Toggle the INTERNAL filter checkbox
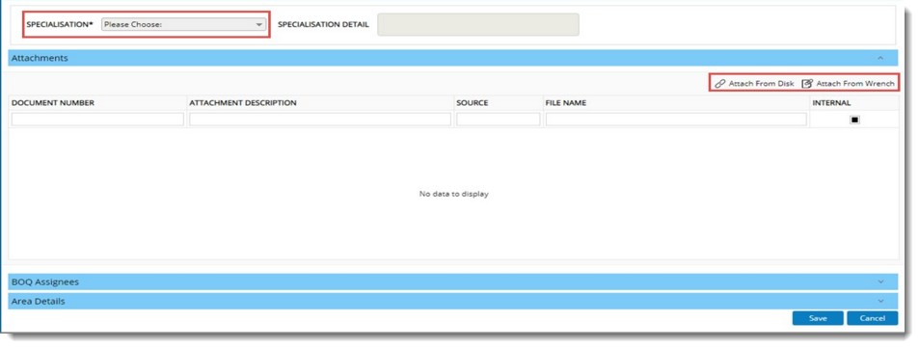The image size is (919, 348). [854, 120]
